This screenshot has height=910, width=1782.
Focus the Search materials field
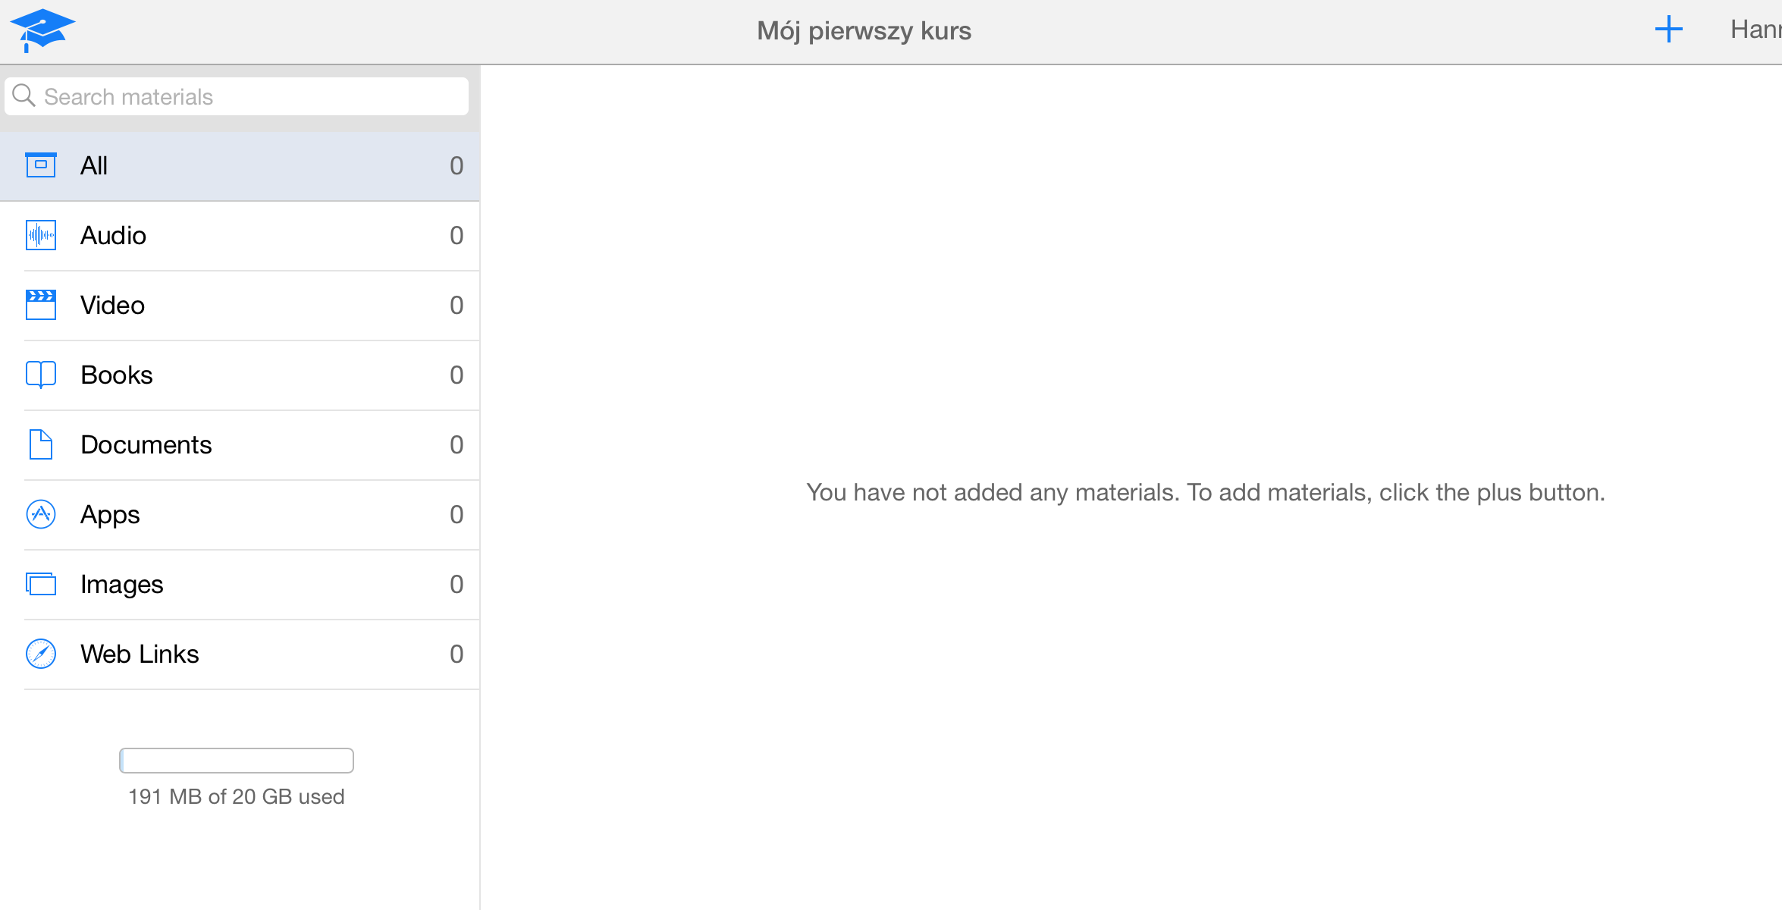250,97
